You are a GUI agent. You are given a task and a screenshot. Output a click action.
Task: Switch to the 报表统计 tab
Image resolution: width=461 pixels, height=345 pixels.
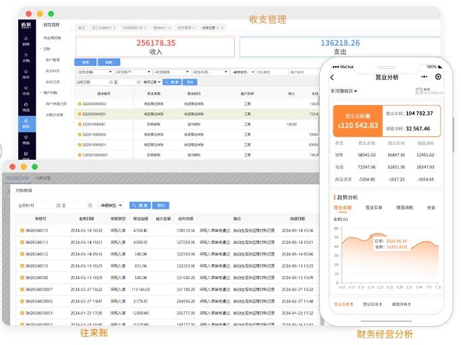[x=162, y=28]
